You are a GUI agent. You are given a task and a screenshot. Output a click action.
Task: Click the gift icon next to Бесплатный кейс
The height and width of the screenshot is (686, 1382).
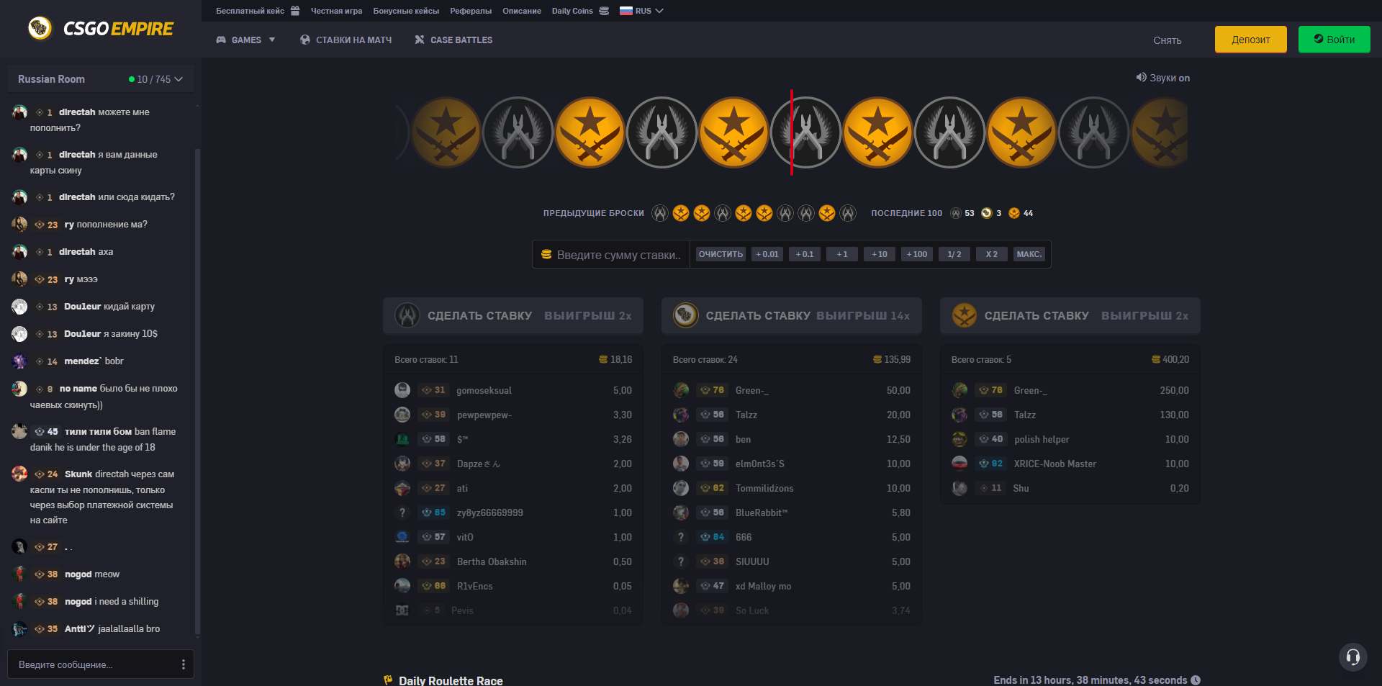coord(295,10)
